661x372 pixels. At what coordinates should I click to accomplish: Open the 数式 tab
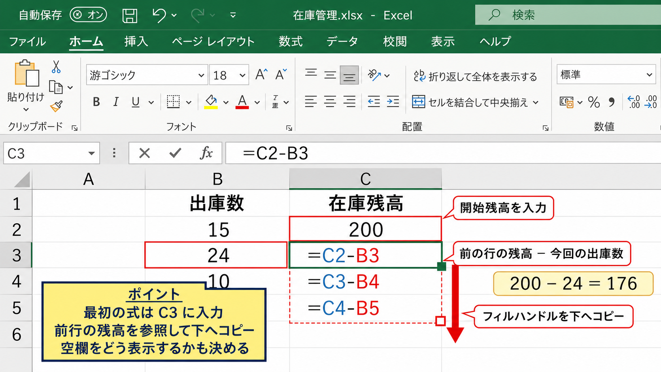(x=291, y=42)
